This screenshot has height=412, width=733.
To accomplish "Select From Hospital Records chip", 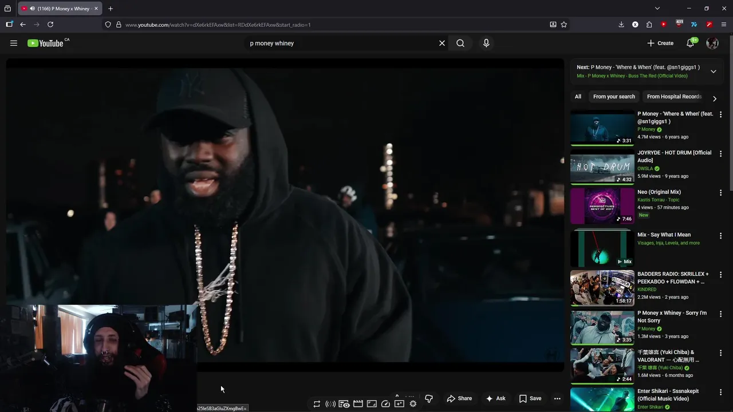I will (674, 97).
